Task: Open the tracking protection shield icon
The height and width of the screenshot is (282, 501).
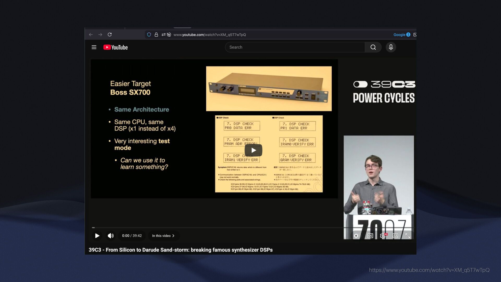Action: [149, 34]
